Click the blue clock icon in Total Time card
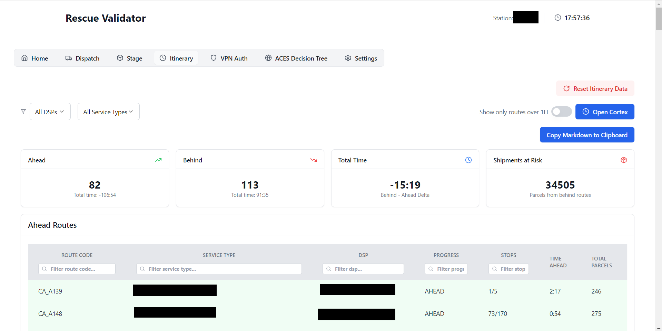 click(x=468, y=160)
